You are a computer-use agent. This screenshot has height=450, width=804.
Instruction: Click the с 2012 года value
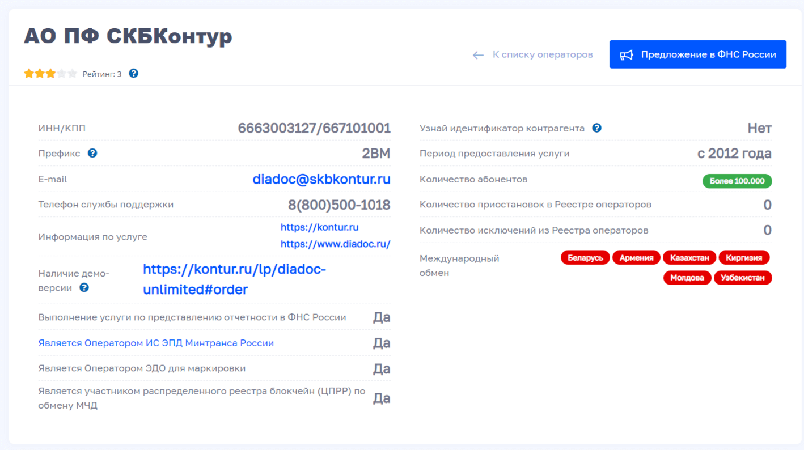coord(734,154)
